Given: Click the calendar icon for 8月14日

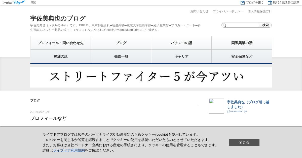Looking at the screenshot, I should point(270,3).
